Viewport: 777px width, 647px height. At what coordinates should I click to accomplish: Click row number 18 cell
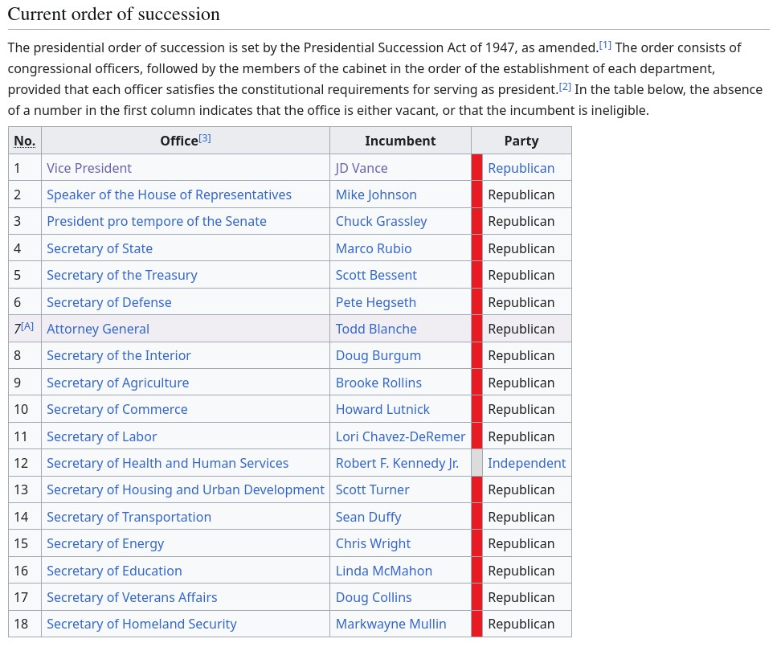[x=25, y=624]
